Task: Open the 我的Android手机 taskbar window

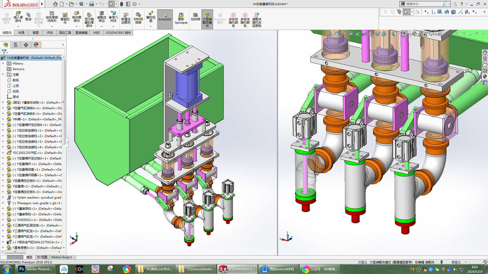Action: click(278, 269)
